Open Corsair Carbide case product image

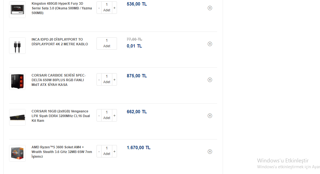(x=17, y=81)
